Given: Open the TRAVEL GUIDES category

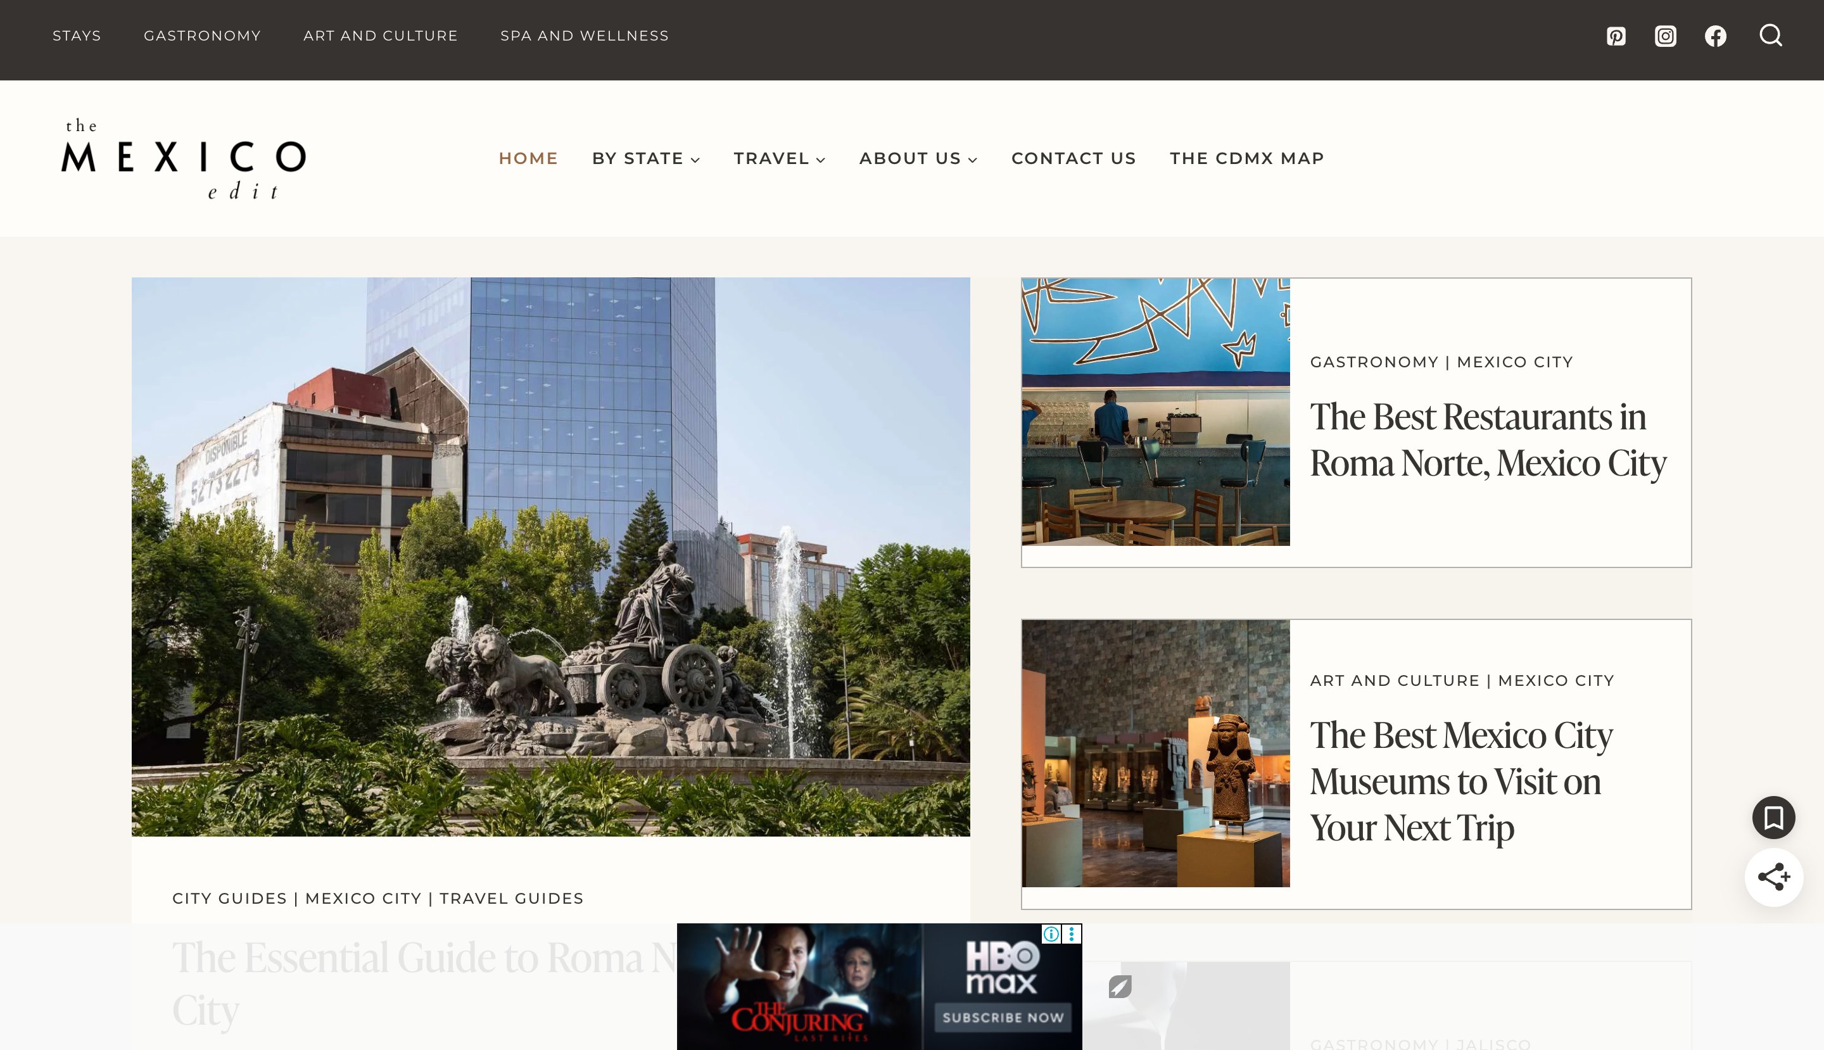Looking at the screenshot, I should [511, 898].
